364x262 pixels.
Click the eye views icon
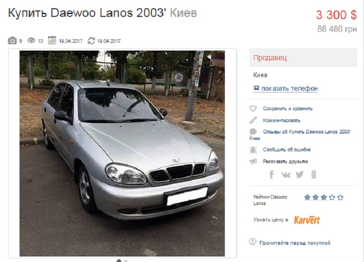pyautogui.click(x=31, y=41)
